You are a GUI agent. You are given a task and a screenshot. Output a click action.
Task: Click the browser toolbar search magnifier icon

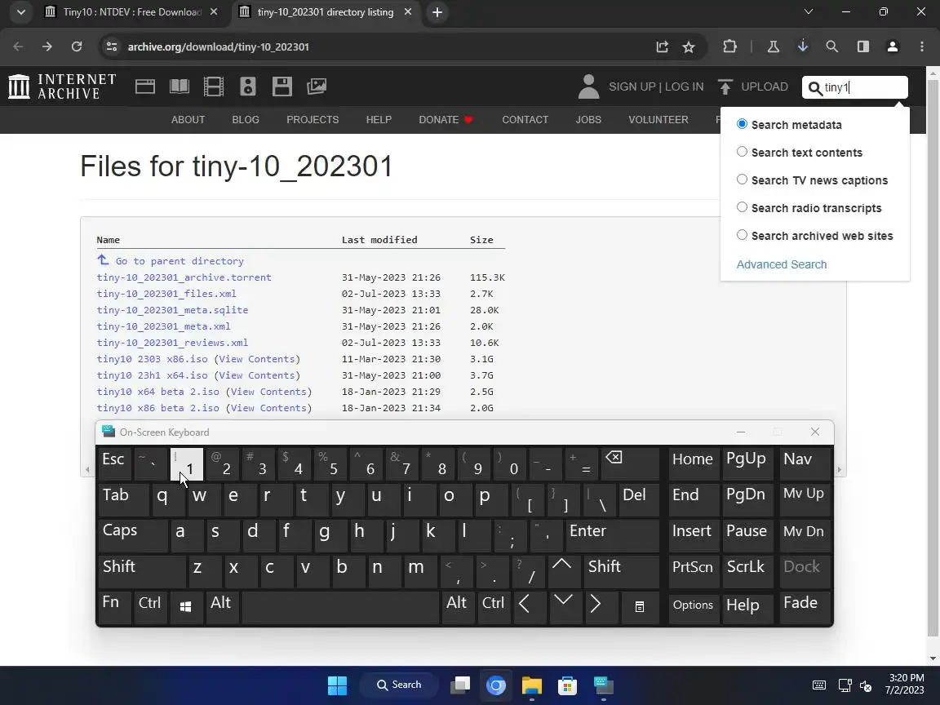coord(832,47)
